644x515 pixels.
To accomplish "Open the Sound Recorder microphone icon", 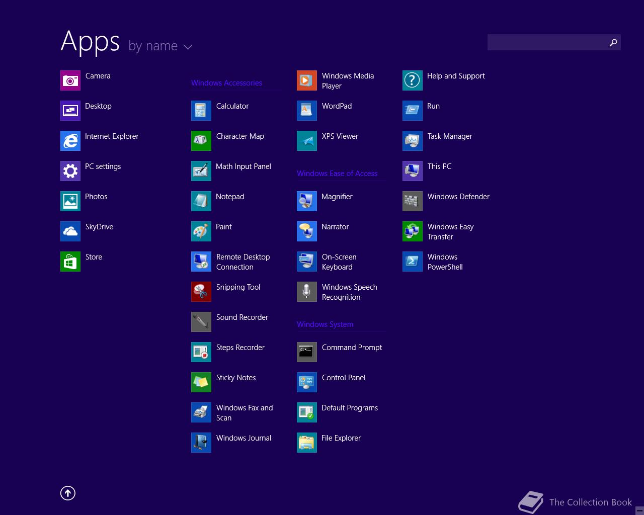I will tap(201, 322).
